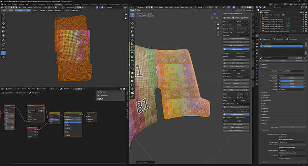This screenshot has width=308, height=166.
Task: Open the Units dropdown in Texel Density
Action: 243,21
